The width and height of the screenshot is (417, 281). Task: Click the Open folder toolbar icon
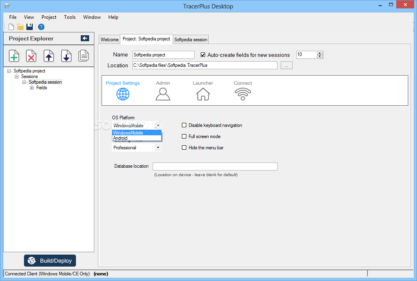[20, 27]
